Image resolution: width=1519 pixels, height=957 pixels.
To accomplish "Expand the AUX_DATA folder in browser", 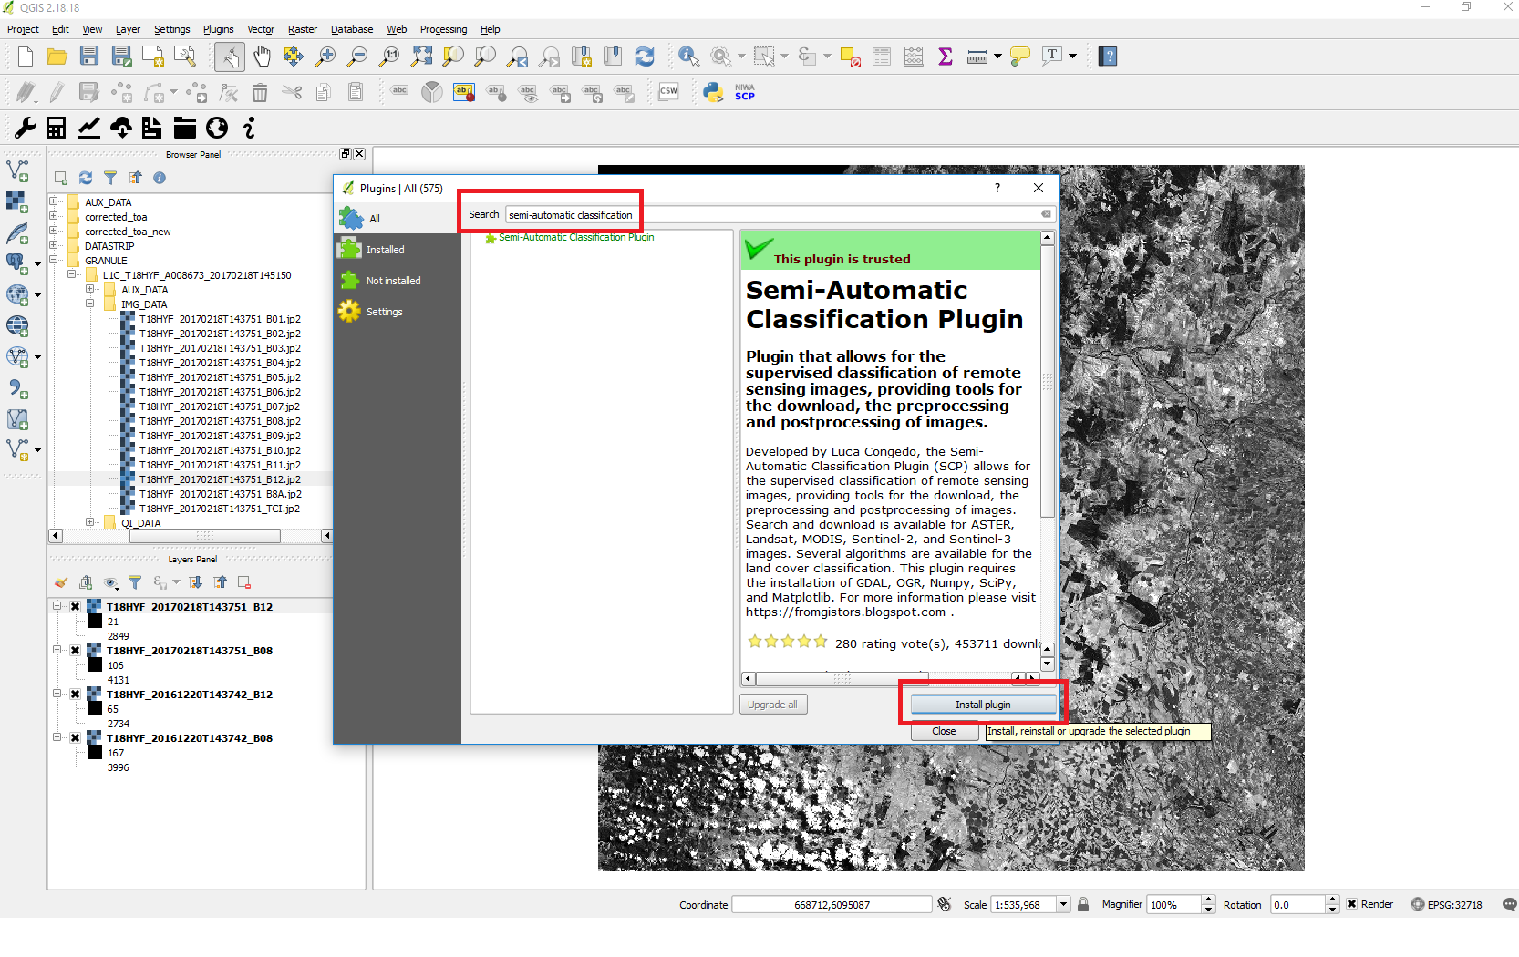I will coord(54,201).
